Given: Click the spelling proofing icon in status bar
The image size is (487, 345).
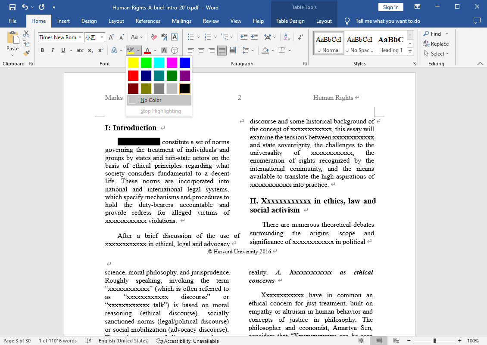Looking at the screenshot, I should pos(88,340).
